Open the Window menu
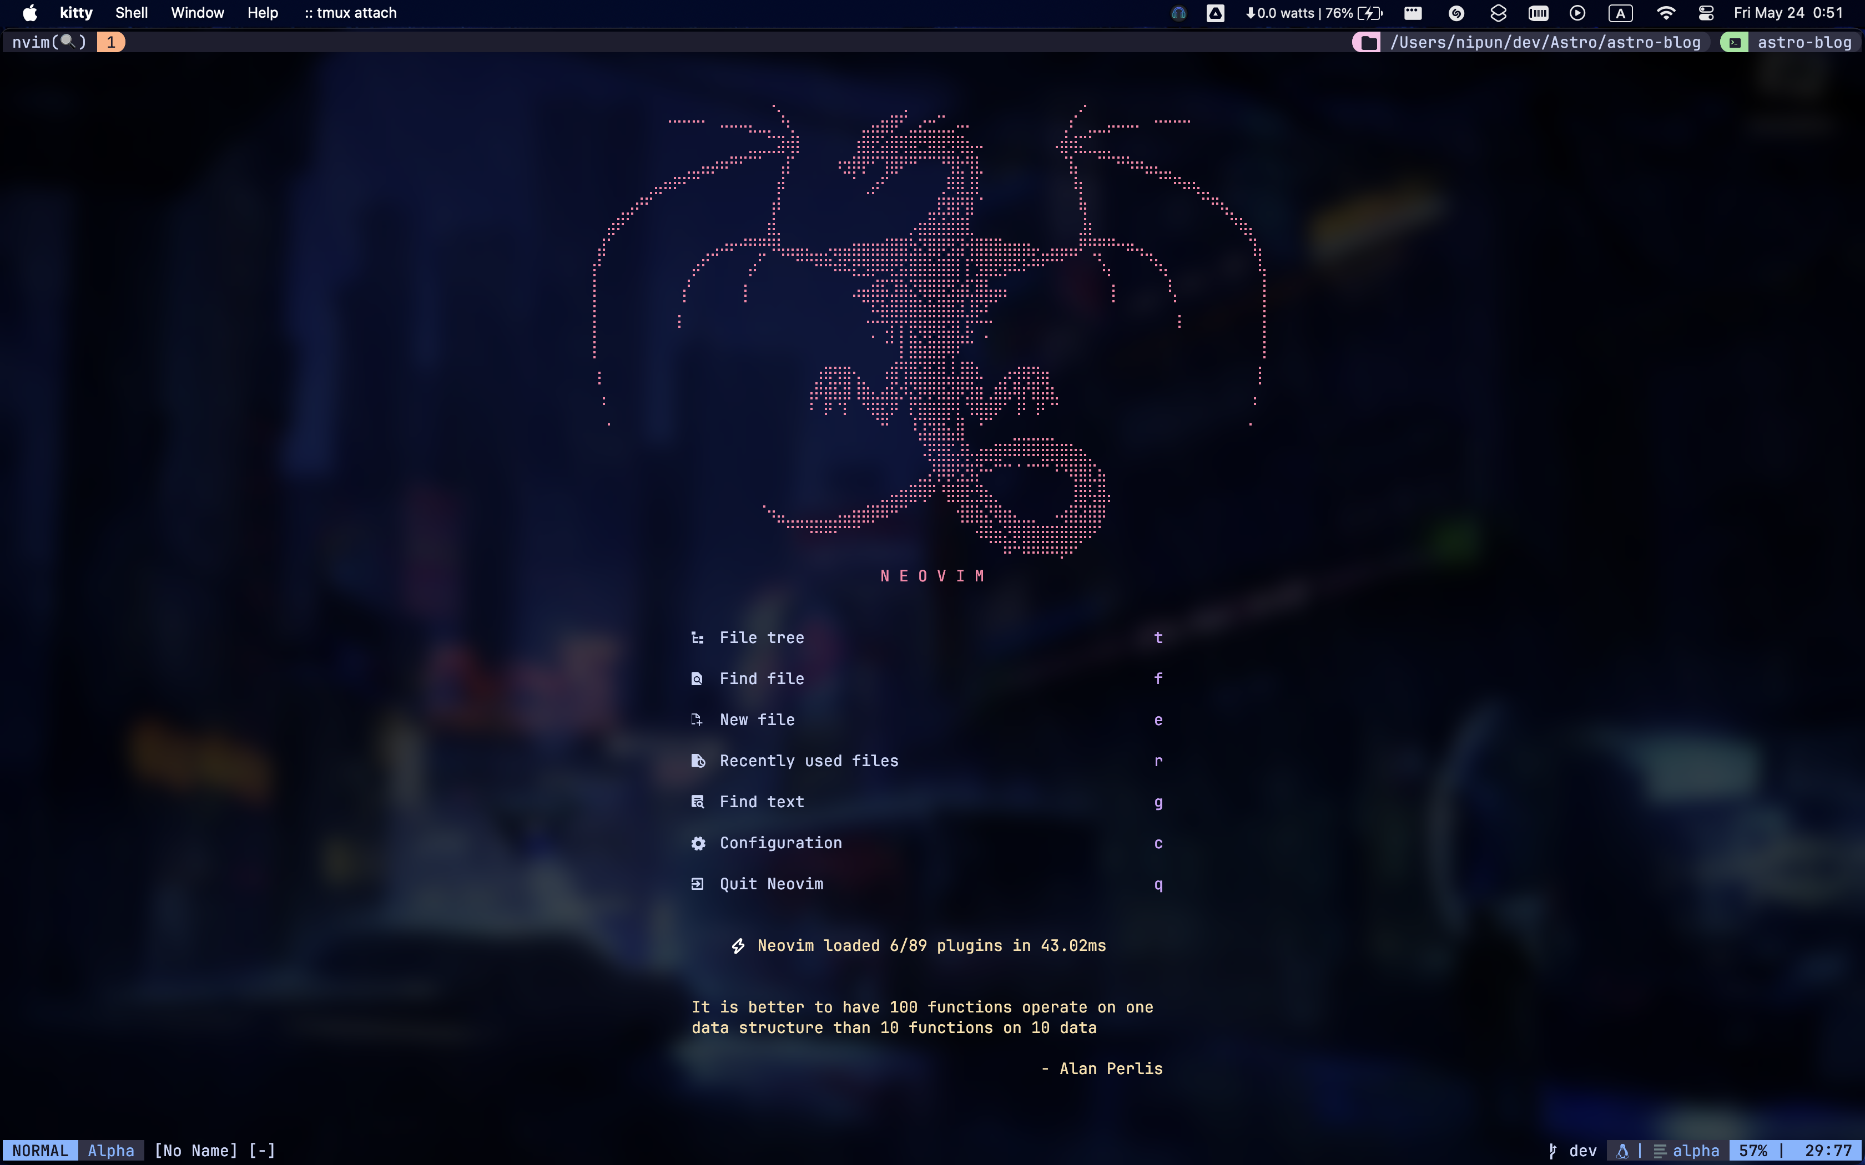 pos(197,13)
